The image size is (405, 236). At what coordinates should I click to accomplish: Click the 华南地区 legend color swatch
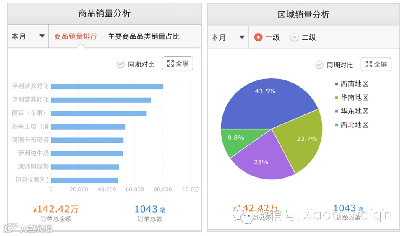point(336,98)
